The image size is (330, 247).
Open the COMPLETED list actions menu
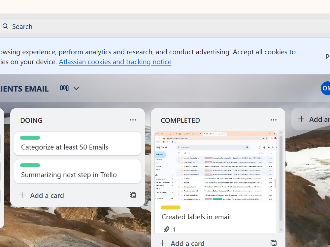[273, 120]
